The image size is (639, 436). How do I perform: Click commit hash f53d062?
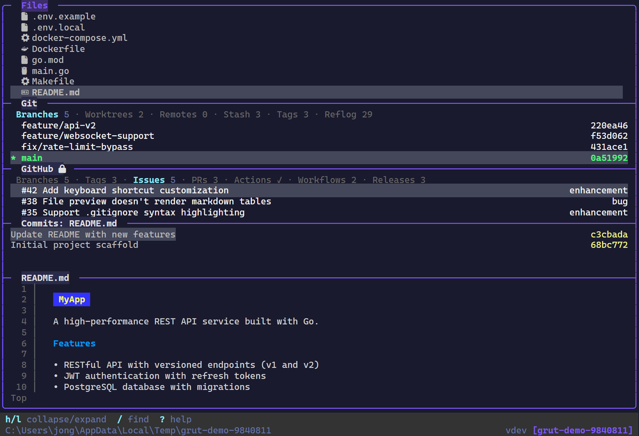(x=610, y=136)
